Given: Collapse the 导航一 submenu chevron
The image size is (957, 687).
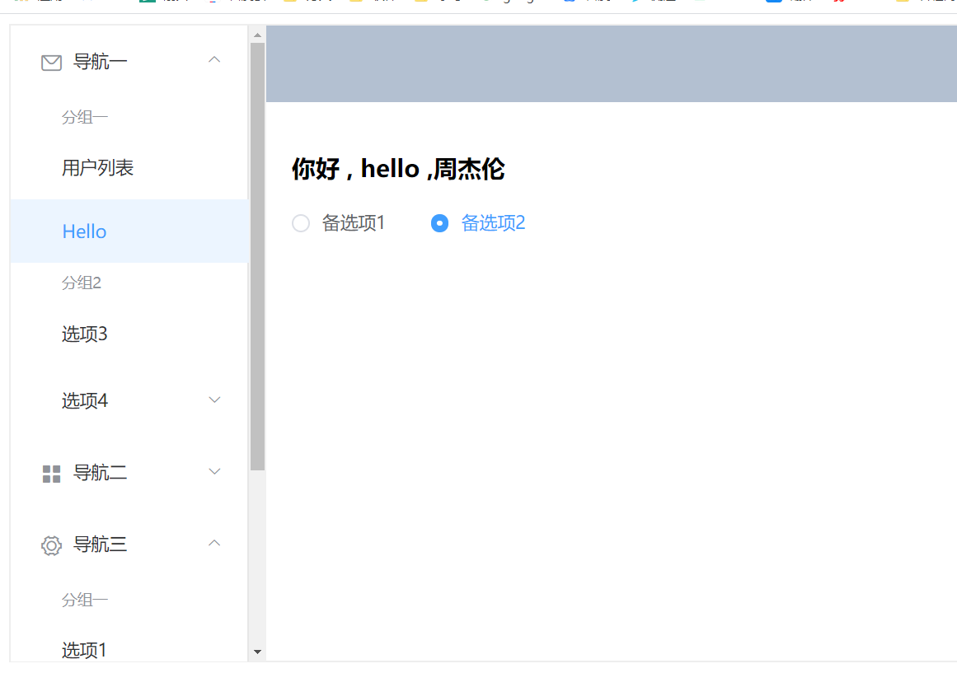Looking at the screenshot, I should point(214,60).
